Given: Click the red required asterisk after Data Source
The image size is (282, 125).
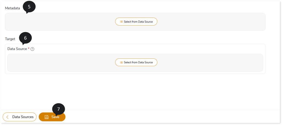Looking at the screenshot, I should [29, 49].
